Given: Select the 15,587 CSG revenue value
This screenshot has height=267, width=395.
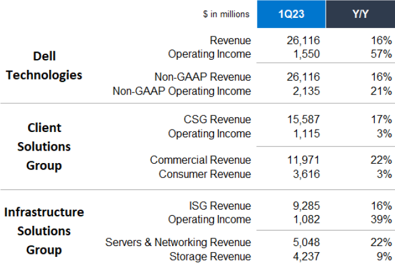Looking at the screenshot, I should point(303,119).
